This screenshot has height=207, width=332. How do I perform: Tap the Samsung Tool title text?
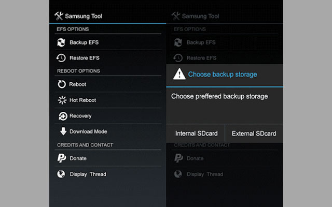coord(84,16)
